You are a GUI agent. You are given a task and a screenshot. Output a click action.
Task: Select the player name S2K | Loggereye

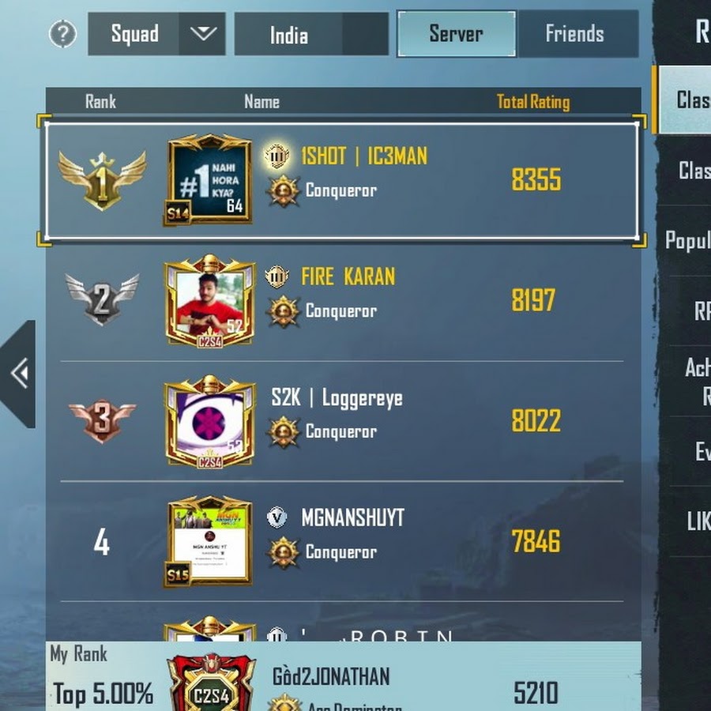337,397
